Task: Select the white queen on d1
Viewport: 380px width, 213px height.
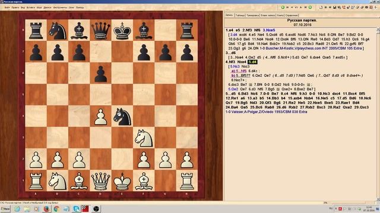Action: point(100,181)
